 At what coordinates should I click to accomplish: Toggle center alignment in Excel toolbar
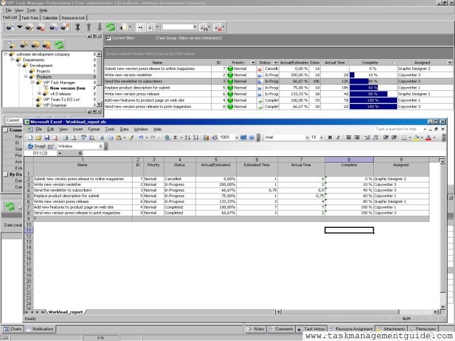pos(349,138)
